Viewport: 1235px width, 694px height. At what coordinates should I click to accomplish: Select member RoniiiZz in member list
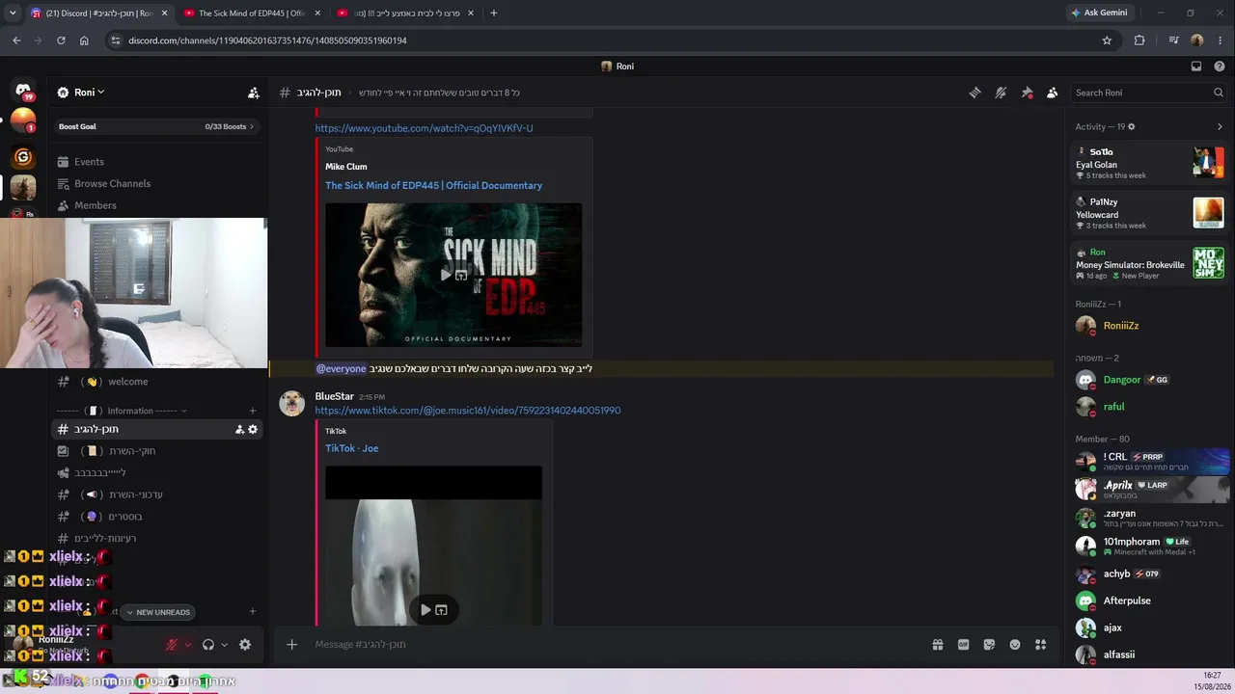pos(1149,326)
